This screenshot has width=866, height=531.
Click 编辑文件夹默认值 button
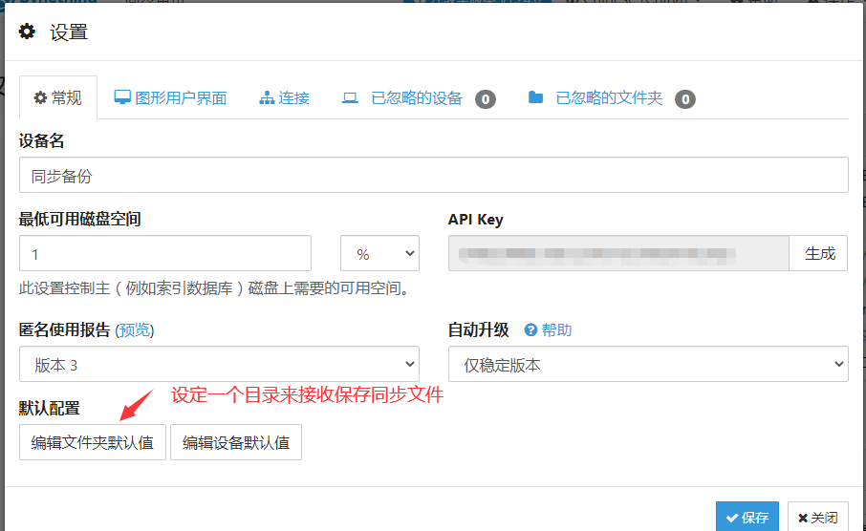coord(93,443)
